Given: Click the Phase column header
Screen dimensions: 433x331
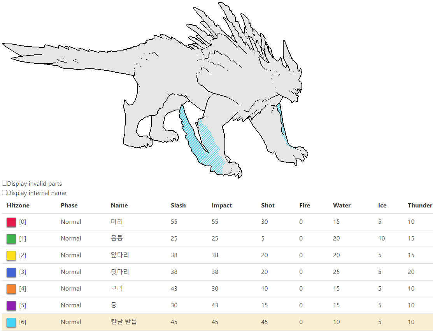Looking at the screenshot, I should 69,205.
